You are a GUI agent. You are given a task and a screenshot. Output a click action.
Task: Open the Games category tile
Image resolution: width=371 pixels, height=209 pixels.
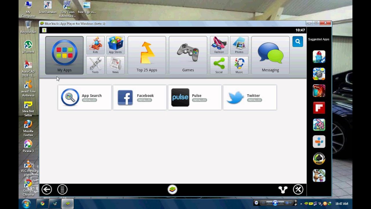click(188, 55)
